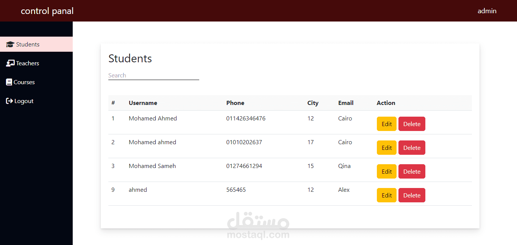Go to the Courses section
Image resolution: width=517 pixels, height=245 pixels.
point(36,82)
